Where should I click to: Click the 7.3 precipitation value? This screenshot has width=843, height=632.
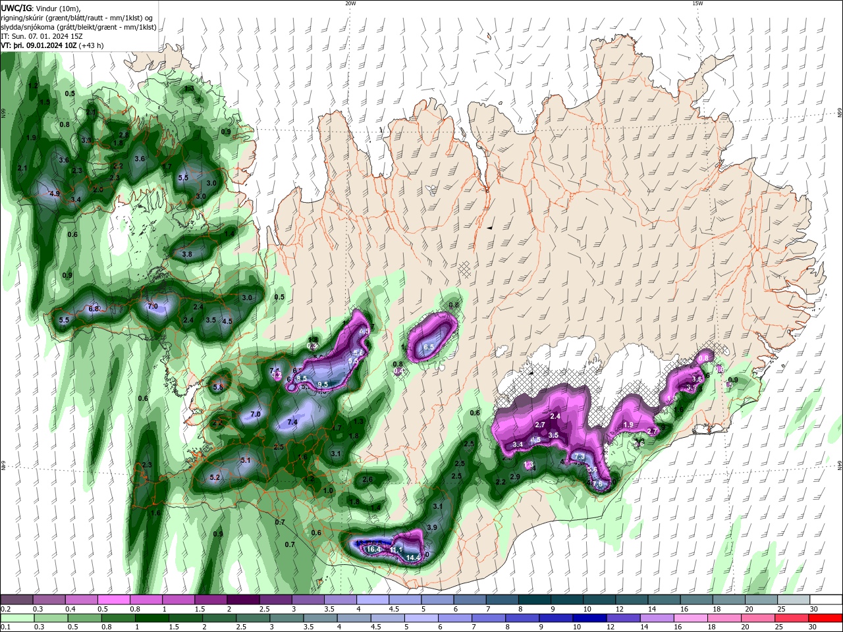(580, 457)
